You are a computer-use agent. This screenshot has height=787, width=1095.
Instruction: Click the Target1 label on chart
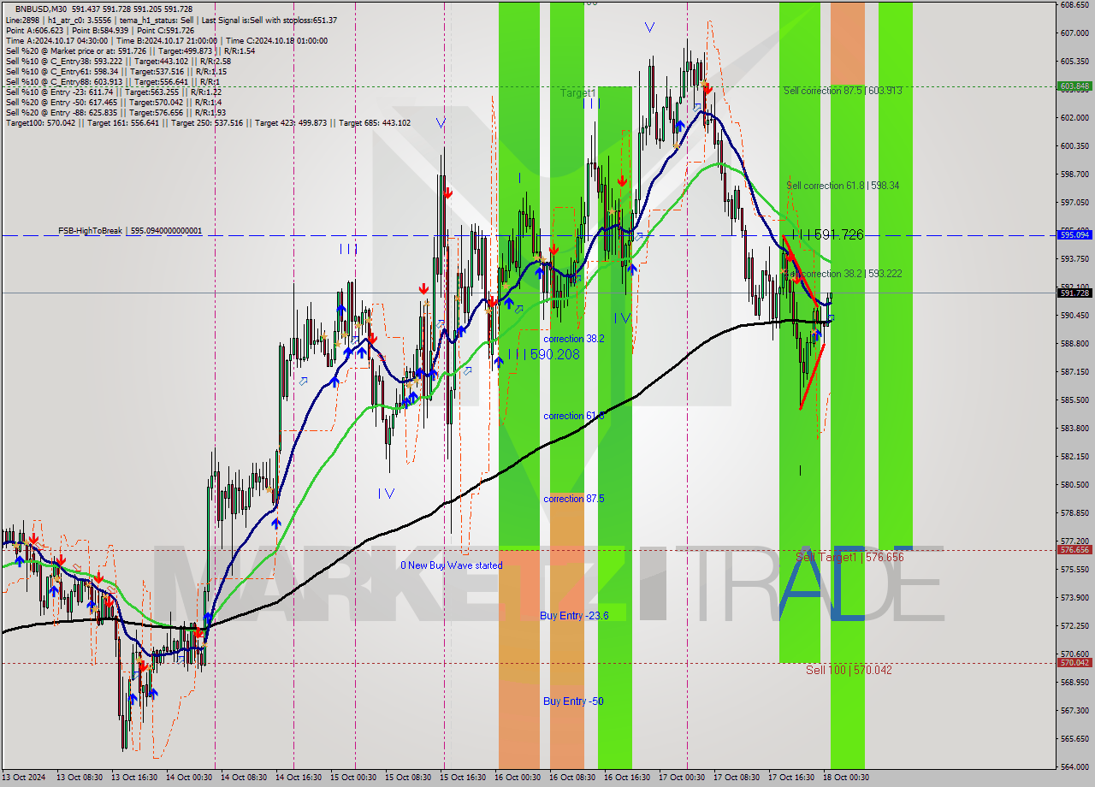(x=578, y=92)
